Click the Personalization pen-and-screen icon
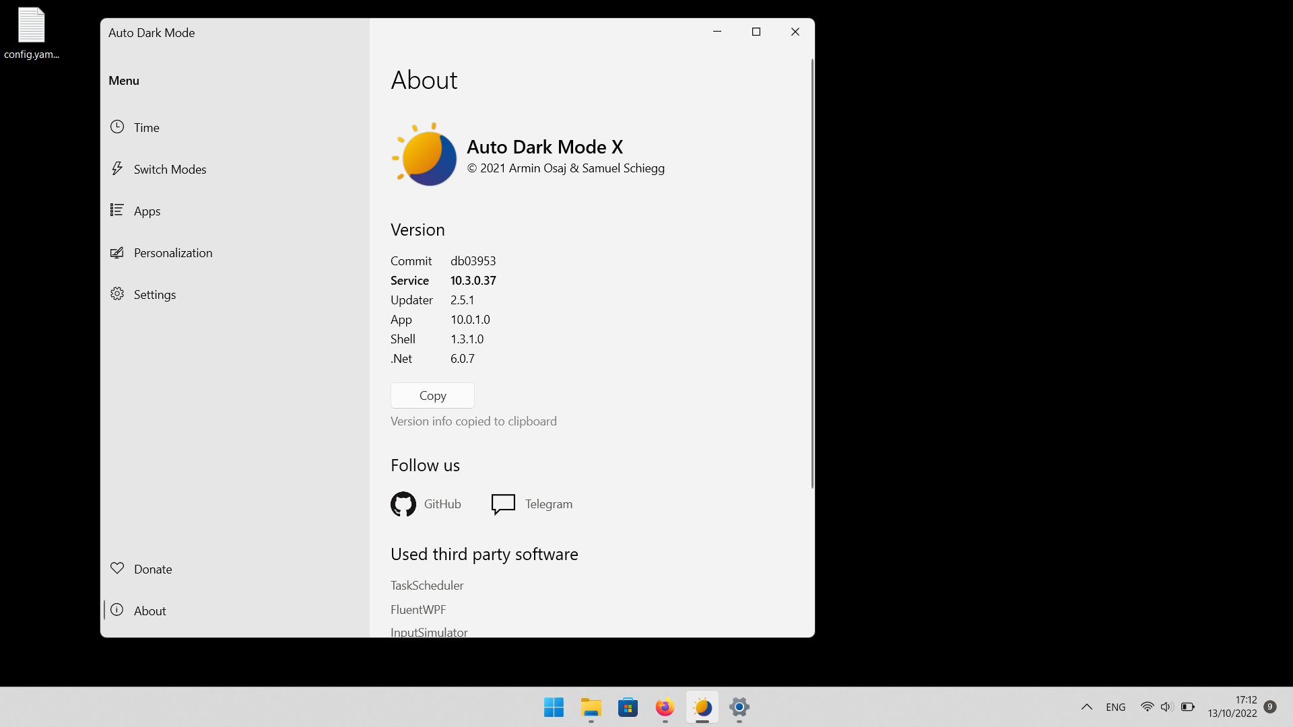 pyautogui.click(x=117, y=252)
